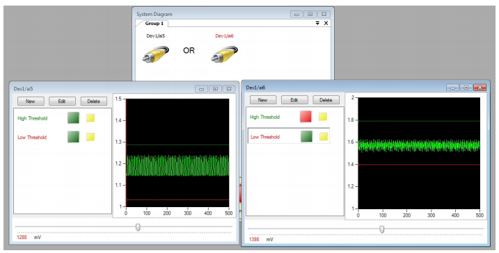Minimize the System Diagram window
The width and height of the screenshot is (499, 253).
pyautogui.click(x=296, y=15)
